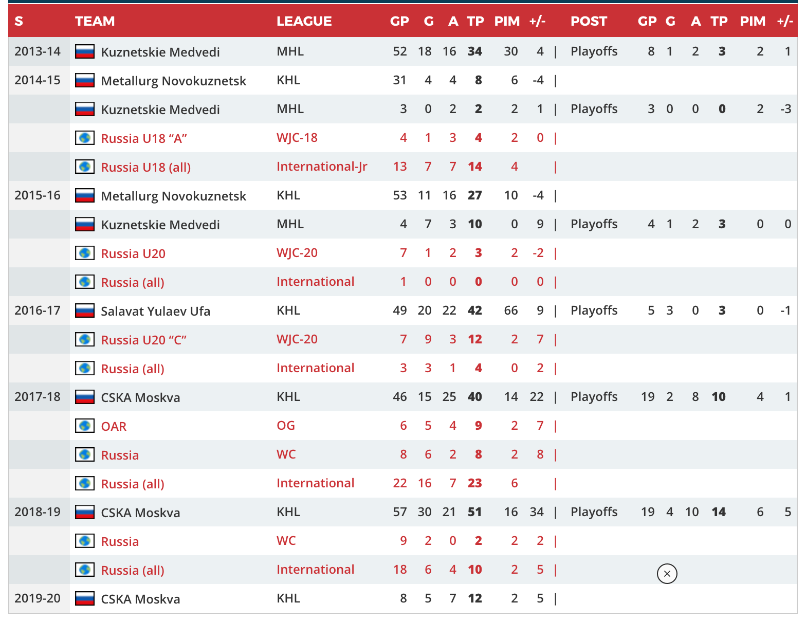The image size is (806, 621).
Task: Open the WC league link in 2017-18 season
Action: tap(286, 454)
